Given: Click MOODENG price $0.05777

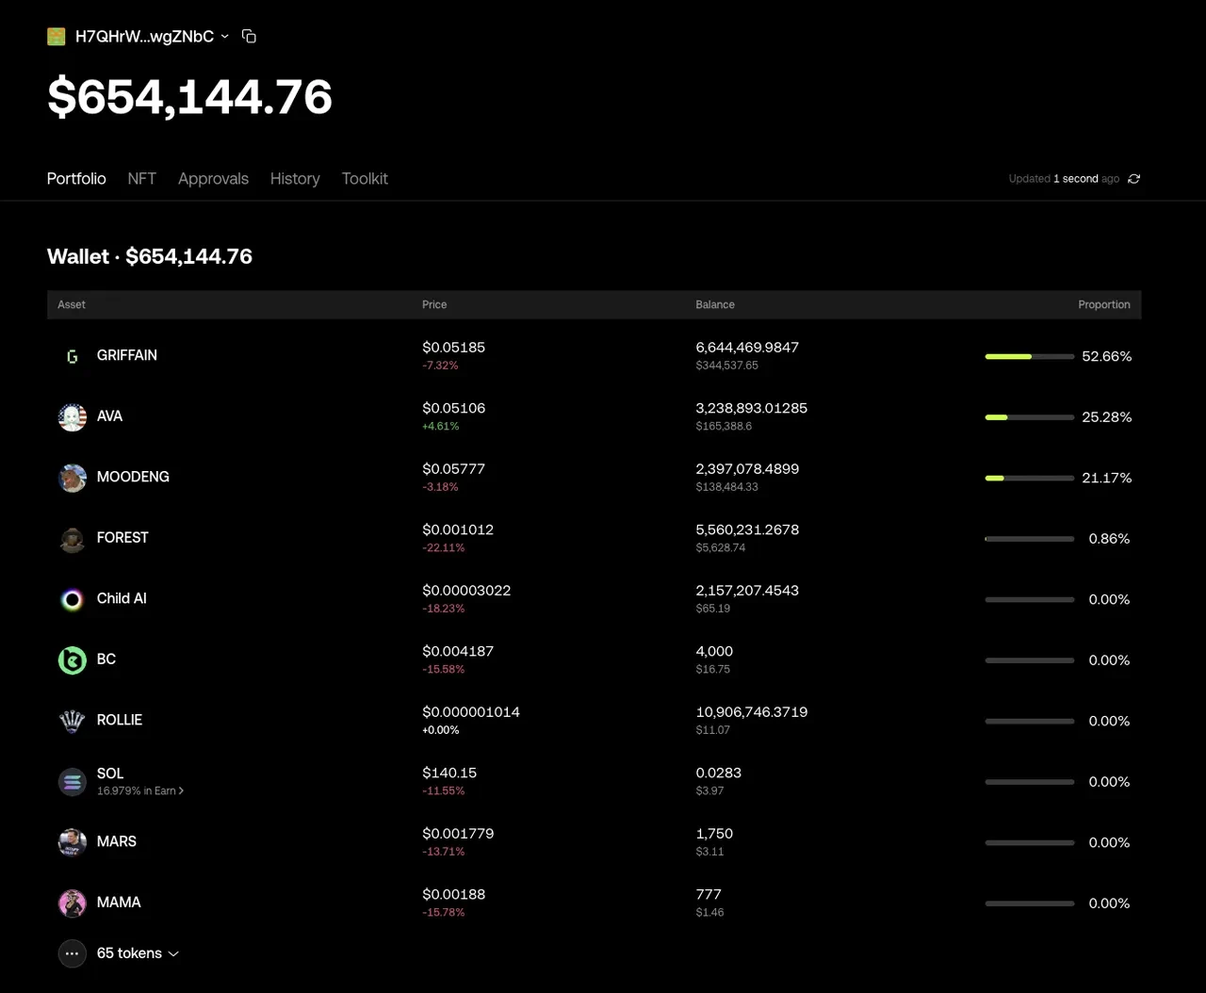Looking at the screenshot, I should (454, 468).
